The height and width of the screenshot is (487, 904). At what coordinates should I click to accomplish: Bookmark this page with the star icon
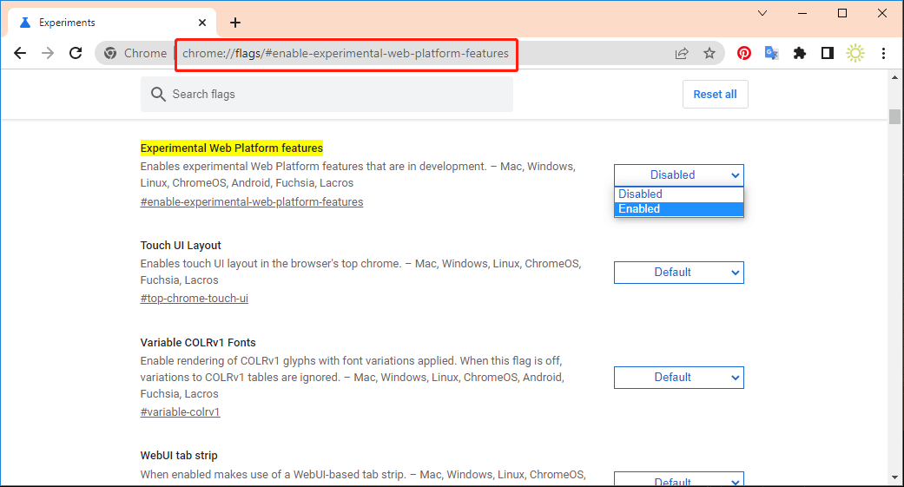(x=709, y=53)
